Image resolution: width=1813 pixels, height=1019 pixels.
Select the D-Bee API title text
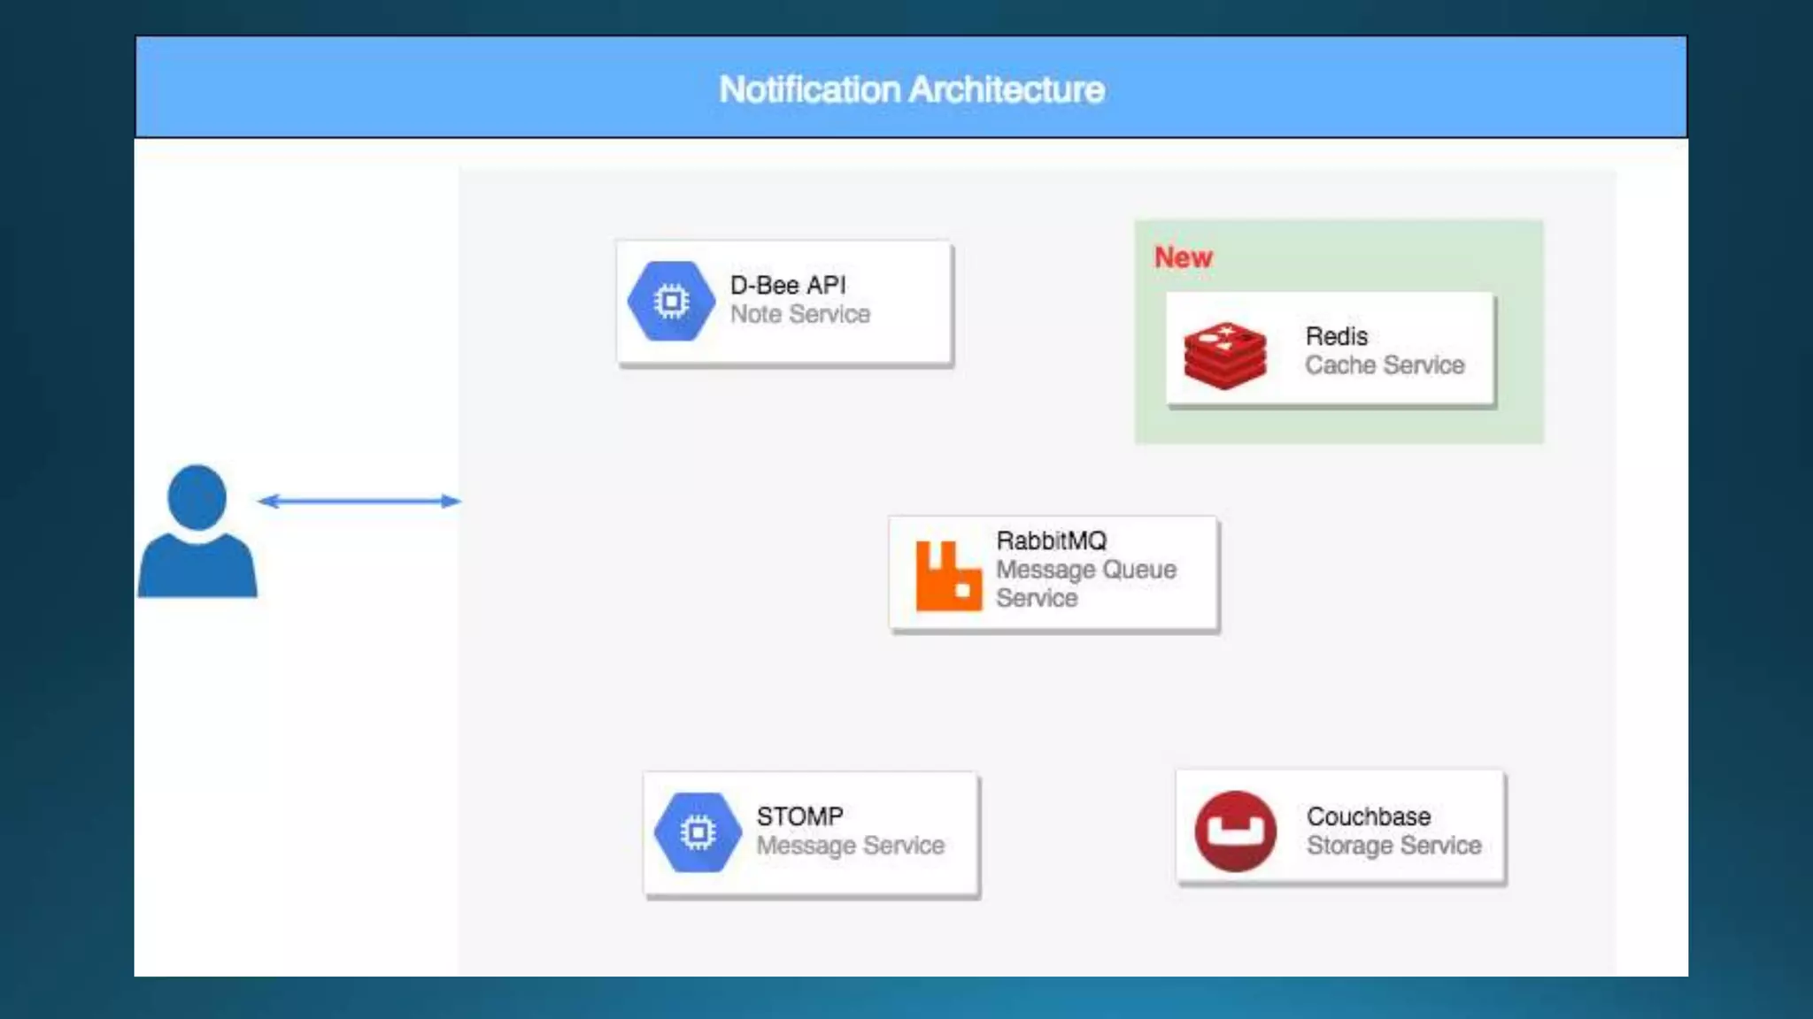pos(788,285)
